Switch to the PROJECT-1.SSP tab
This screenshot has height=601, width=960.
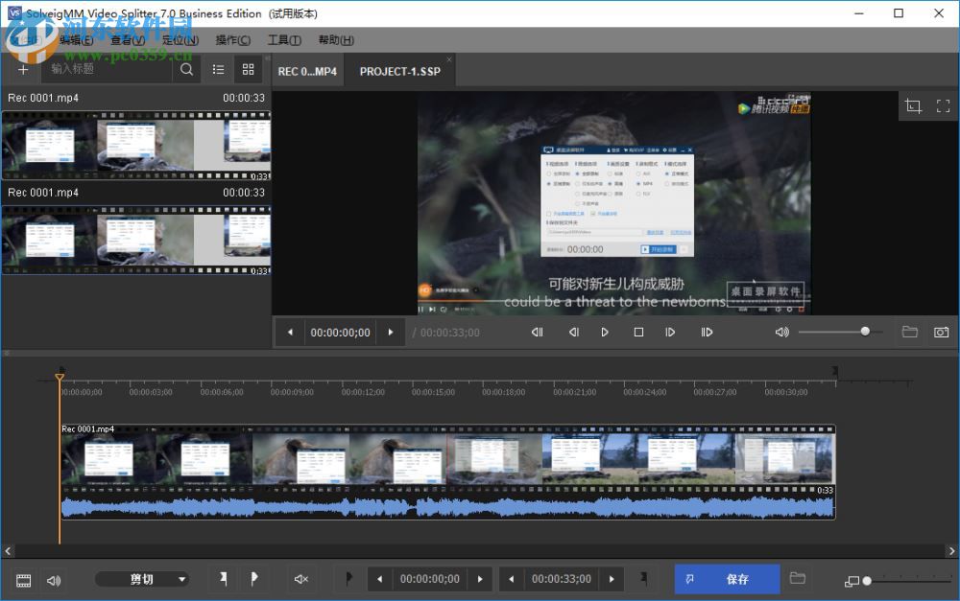tap(399, 70)
